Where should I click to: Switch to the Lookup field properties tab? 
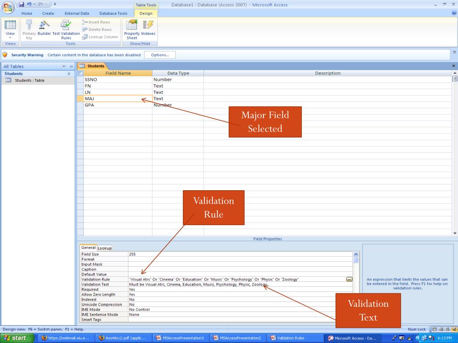[x=105, y=248]
